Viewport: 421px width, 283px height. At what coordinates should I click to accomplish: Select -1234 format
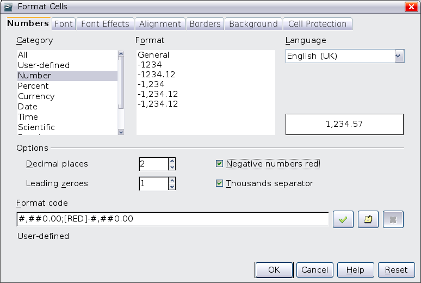(x=206, y=65)
